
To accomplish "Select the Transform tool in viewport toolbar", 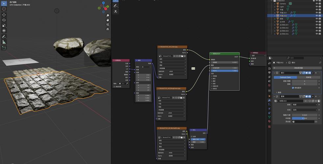I will pyautogui.click(x=4, y=31).
